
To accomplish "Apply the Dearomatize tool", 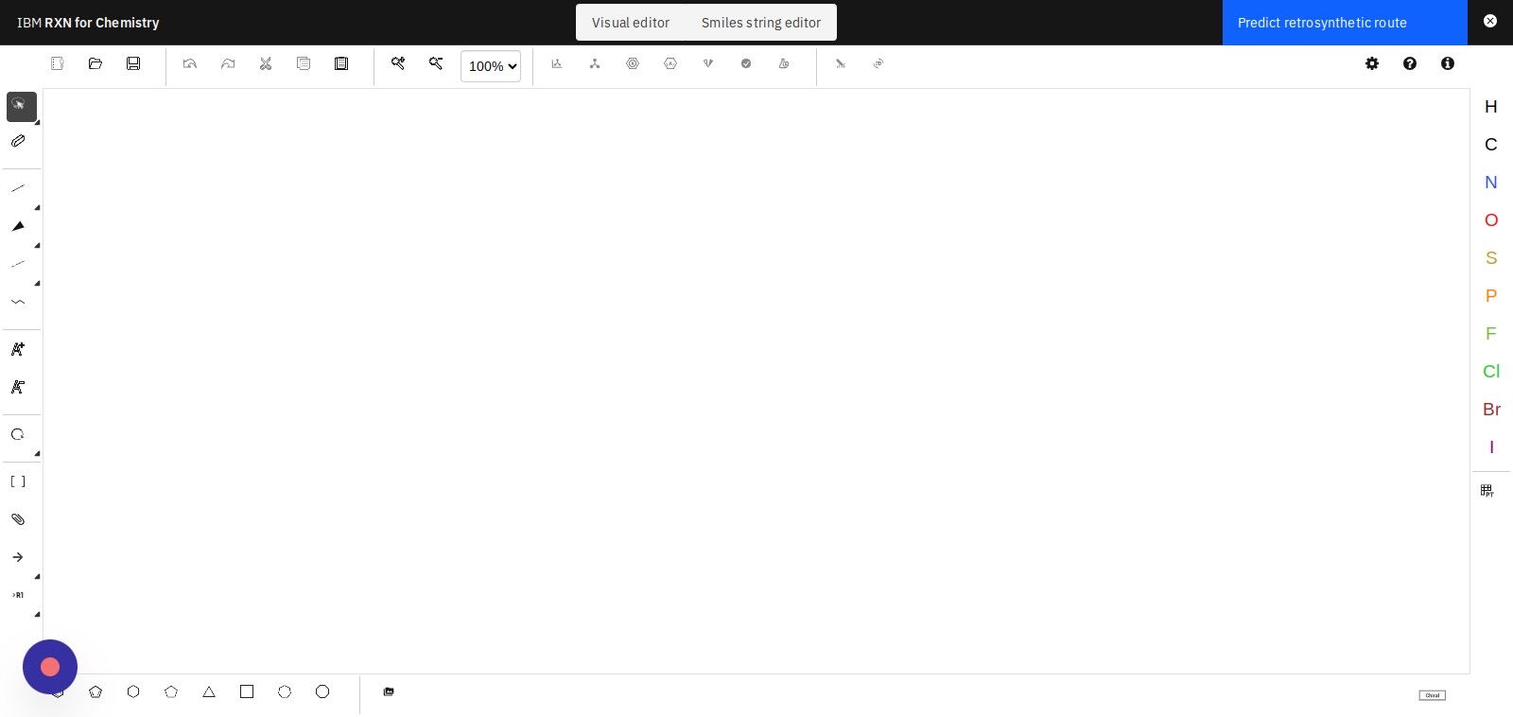I will 670,63.
